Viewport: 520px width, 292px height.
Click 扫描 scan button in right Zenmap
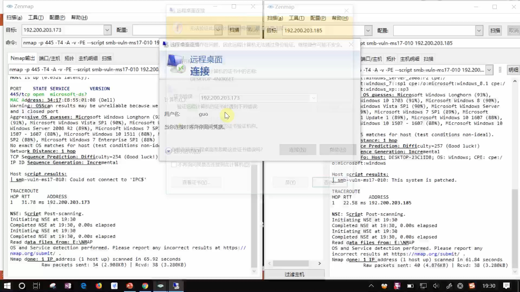click(495, 31)
